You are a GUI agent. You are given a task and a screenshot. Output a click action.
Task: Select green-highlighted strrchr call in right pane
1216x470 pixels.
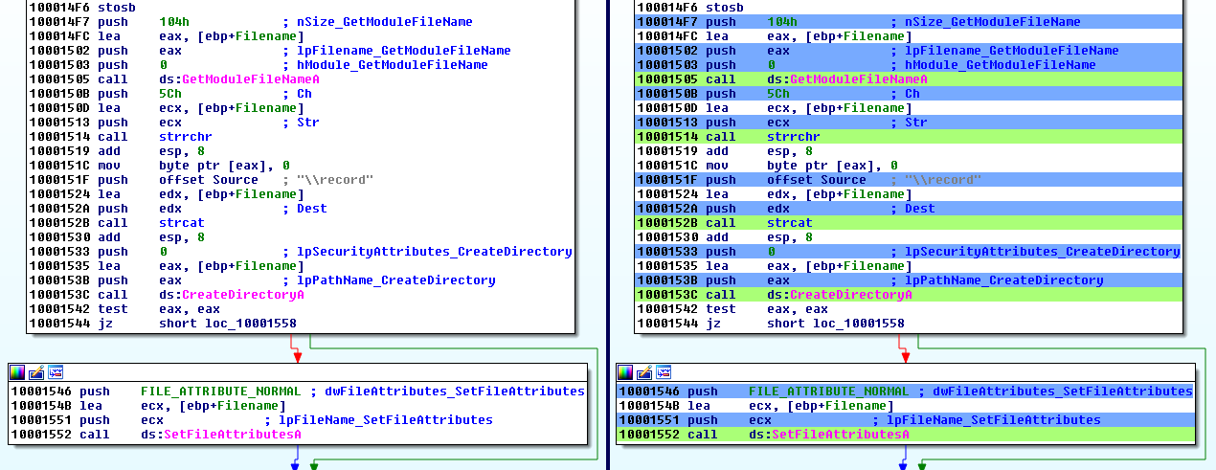(x=793, y=137)
